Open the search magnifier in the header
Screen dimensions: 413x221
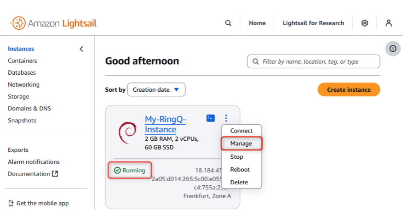(228, 23)
